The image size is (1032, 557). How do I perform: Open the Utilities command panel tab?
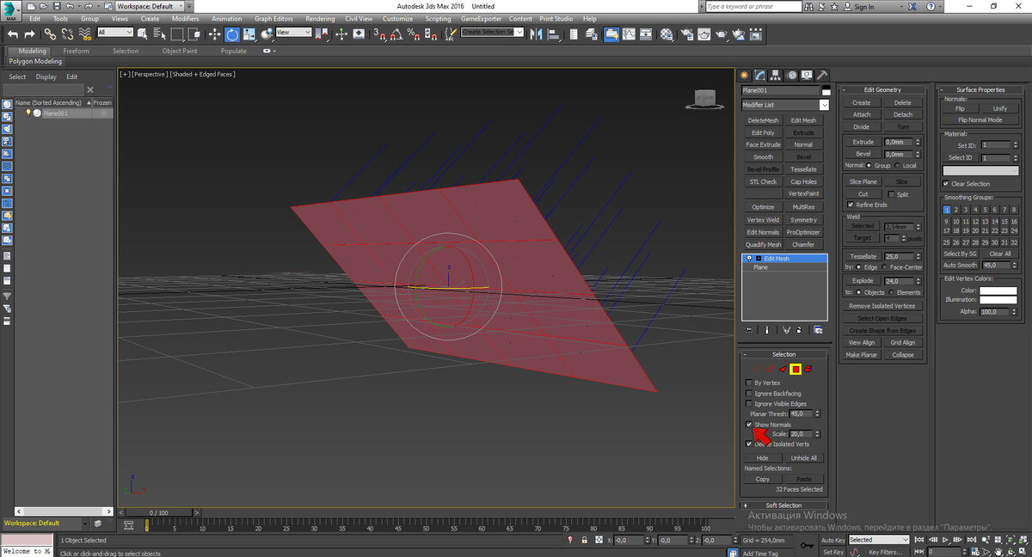(x=822, y=75)
